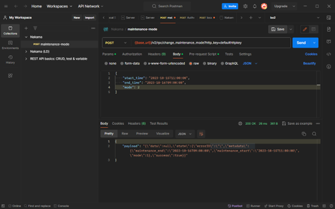Click the edit pencil icon

pyautogui.click(x=305, y=29)
